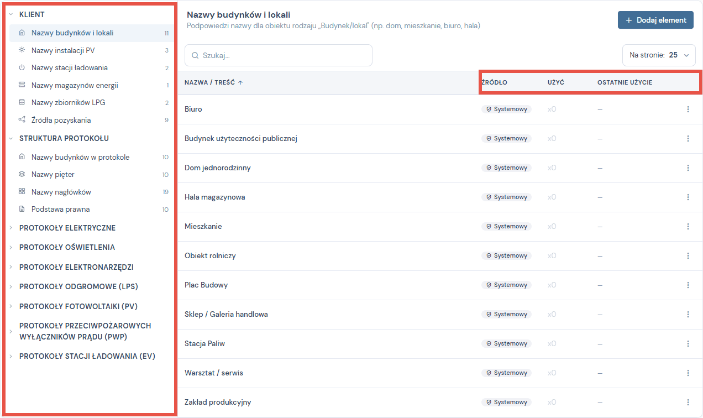Open three-dot menu for Hala magazynowa row
This screenshot has height=418, width=703.
point(688,197)
